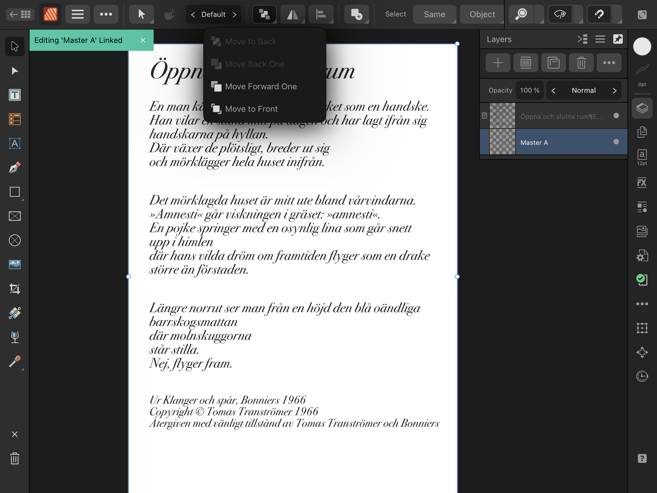The width and height of the screenshot is (657, 493).
Task: Open the Transform studio icon
Action: (x=642, y=328)
